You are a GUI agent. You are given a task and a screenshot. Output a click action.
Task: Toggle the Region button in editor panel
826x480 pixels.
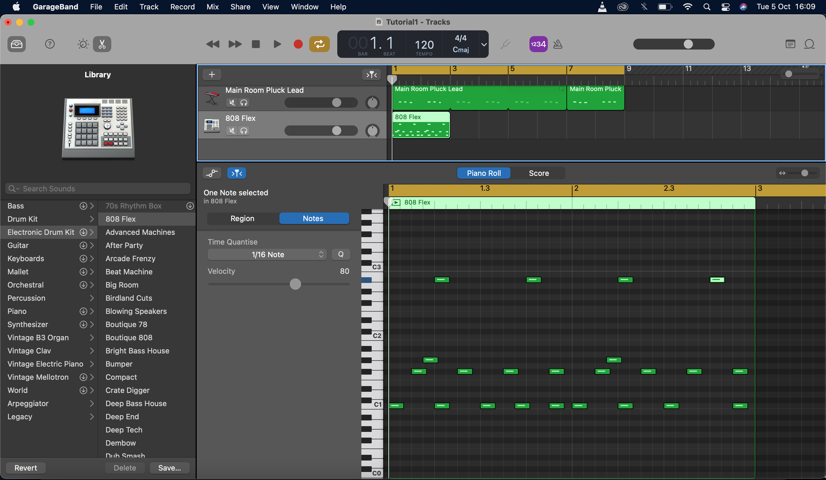click(x=242, y=218)
